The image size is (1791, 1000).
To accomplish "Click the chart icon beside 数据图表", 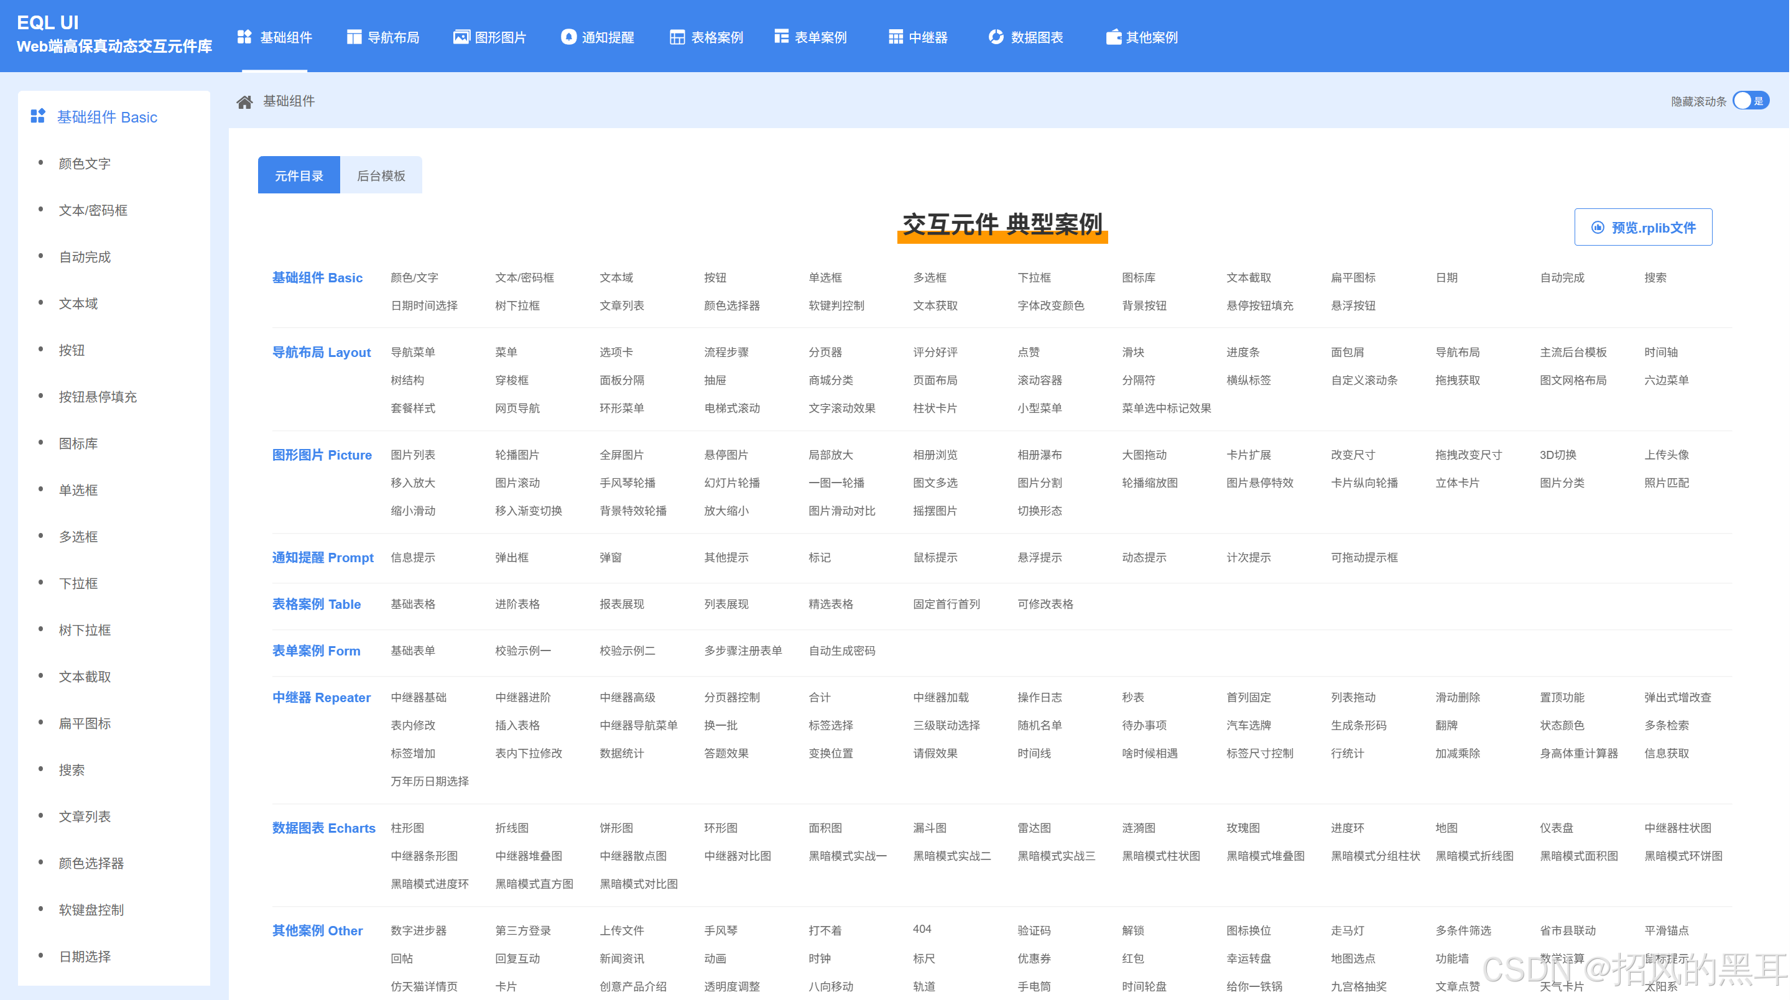I will (996, 37).
